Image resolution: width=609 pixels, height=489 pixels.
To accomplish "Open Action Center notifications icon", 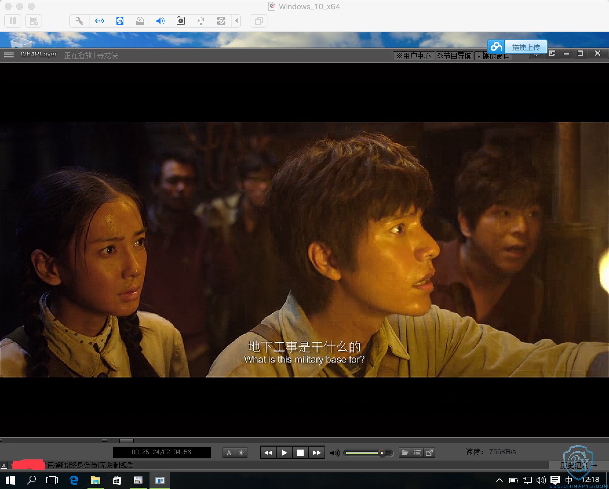I will (x=555, y=480).
